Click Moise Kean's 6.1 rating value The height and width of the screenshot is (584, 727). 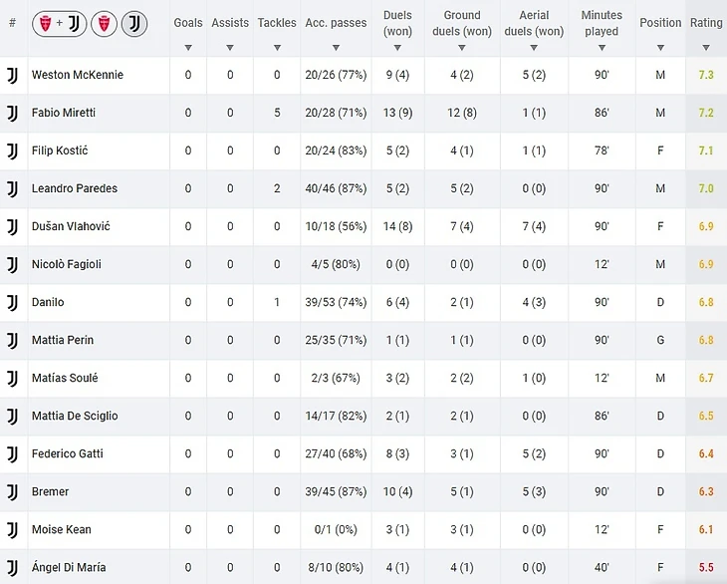(706, 529)
